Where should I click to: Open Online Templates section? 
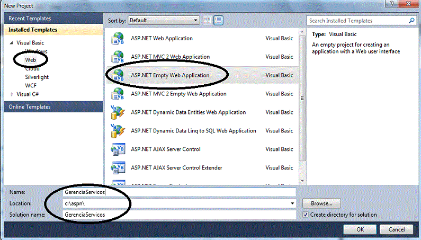pyautogui.click(x=53, y=106)
